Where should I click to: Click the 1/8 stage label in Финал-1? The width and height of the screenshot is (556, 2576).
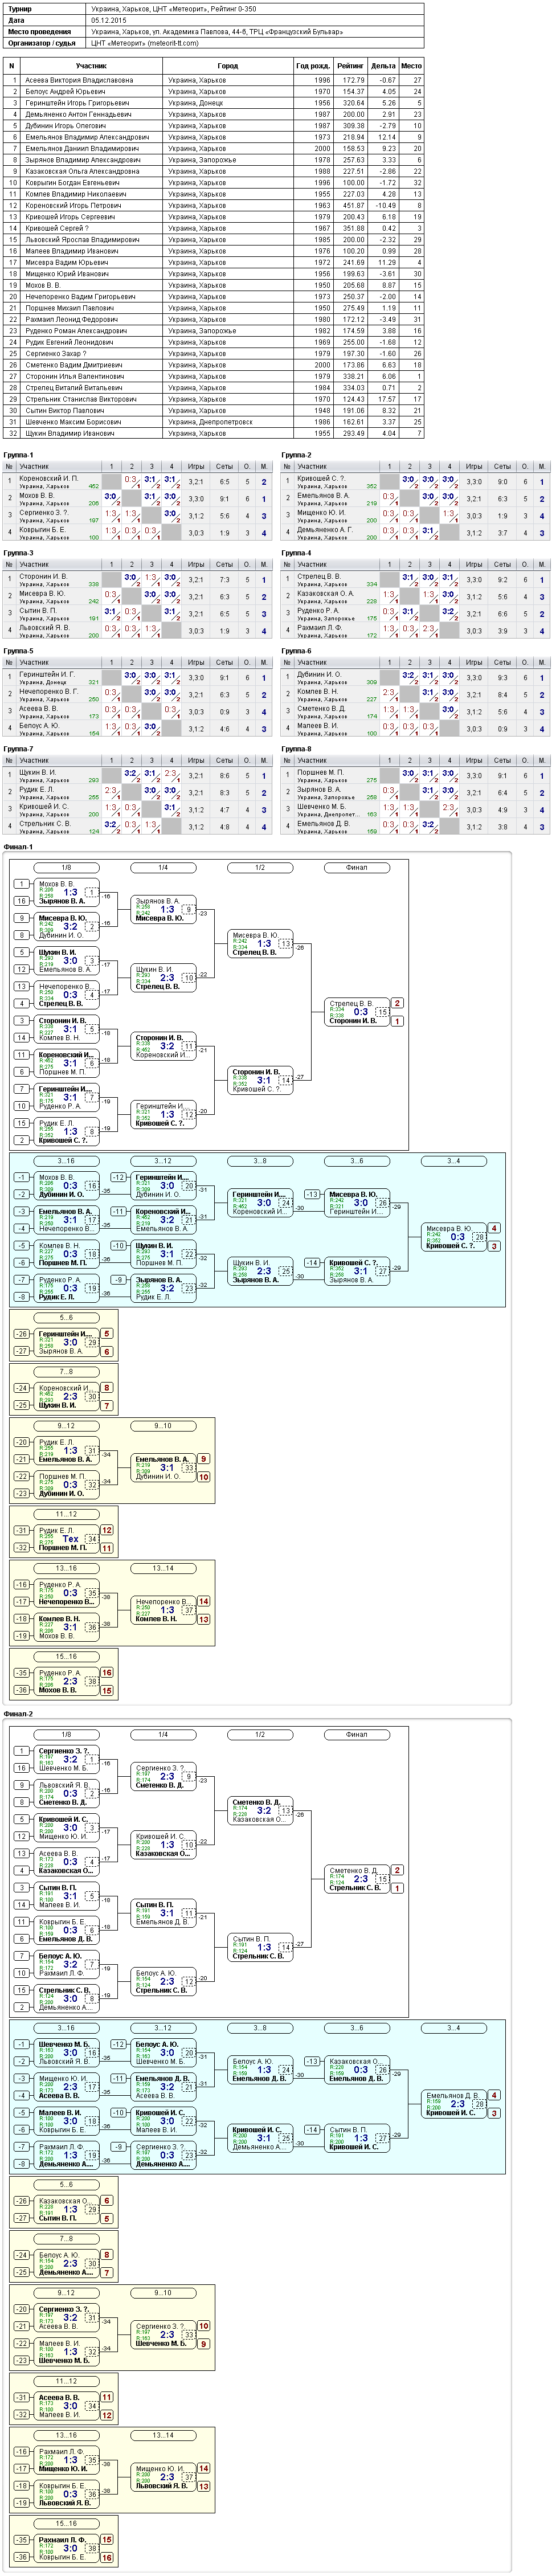[x=66, y=868]
